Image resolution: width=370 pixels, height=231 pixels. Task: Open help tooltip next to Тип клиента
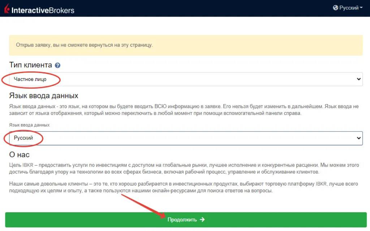[x=57, y=65]
